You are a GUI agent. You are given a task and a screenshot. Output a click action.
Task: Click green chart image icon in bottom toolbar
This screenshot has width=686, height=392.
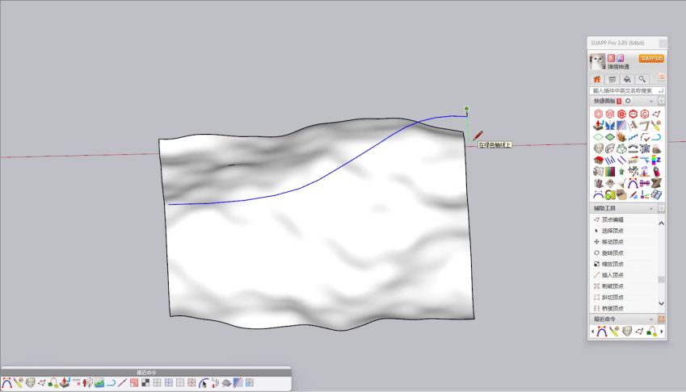click(99, 383)
